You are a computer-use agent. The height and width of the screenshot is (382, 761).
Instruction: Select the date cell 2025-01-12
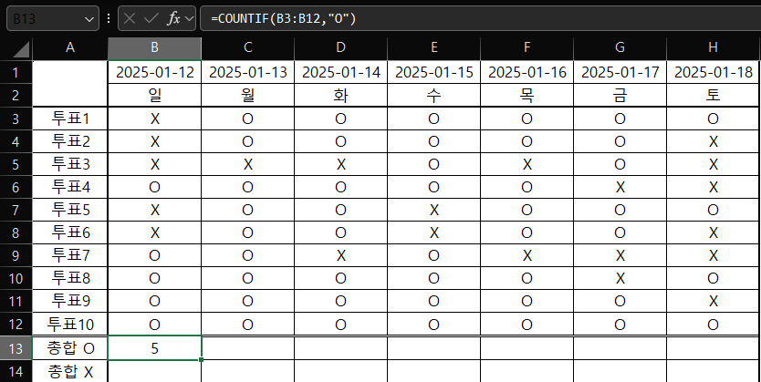click(x=154, y=73)
